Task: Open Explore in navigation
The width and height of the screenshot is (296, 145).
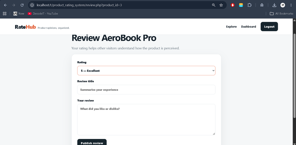Action: click(x=231, y=27)
